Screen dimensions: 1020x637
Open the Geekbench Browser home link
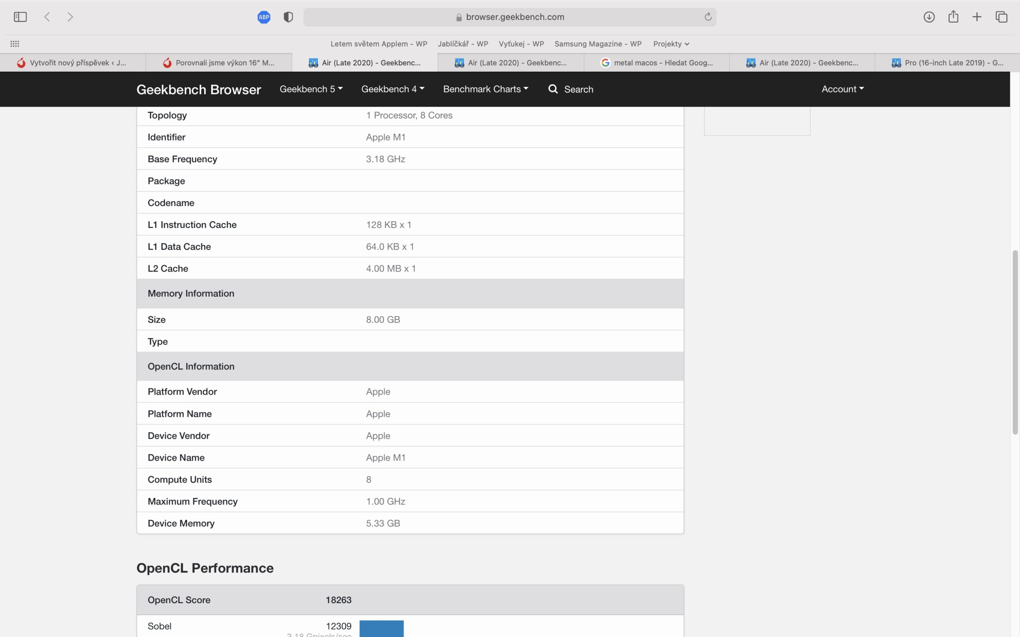(x=198, y=89)
